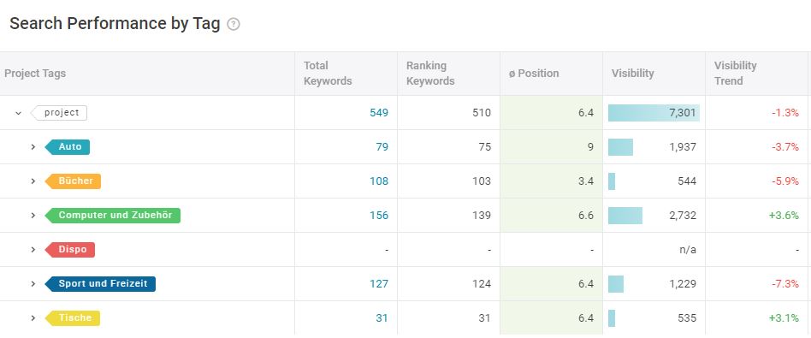Sort by the Visibility column header
The width and height of the screenshot is (811, 338).
pos(632,74)
